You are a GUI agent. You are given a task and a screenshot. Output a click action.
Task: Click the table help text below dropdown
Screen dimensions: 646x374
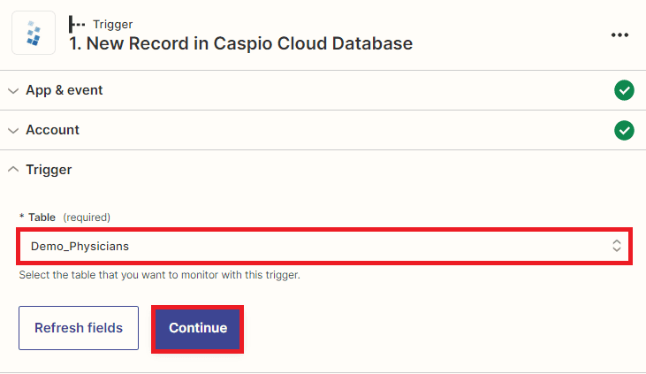pyautogui.click(x=159, y=275)
